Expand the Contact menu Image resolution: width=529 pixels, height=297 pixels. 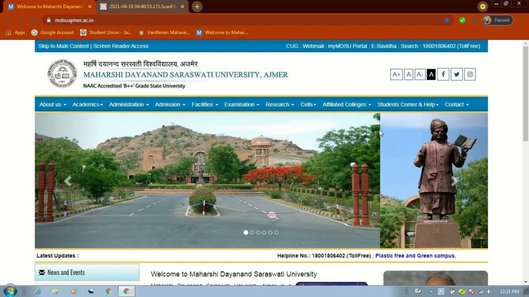pyautogui.click(x=457, y=104)
